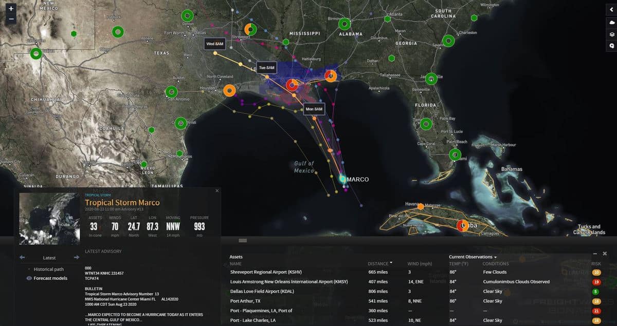This screenshot has height=326, width=617.
Task: Sort assets by DISTANCE column arrow
Action: (x=391, y=263)
